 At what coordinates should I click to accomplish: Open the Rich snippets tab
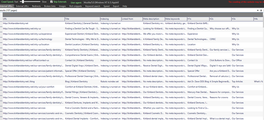(x=76, y=6)
